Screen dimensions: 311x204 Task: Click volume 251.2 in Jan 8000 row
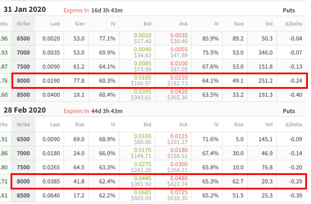265,81
